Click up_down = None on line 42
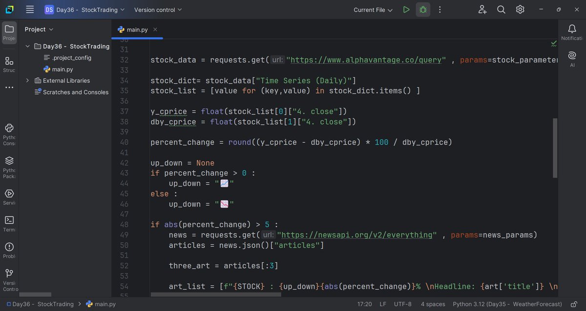Screen dimensions: 586x311 pos(182,163)
